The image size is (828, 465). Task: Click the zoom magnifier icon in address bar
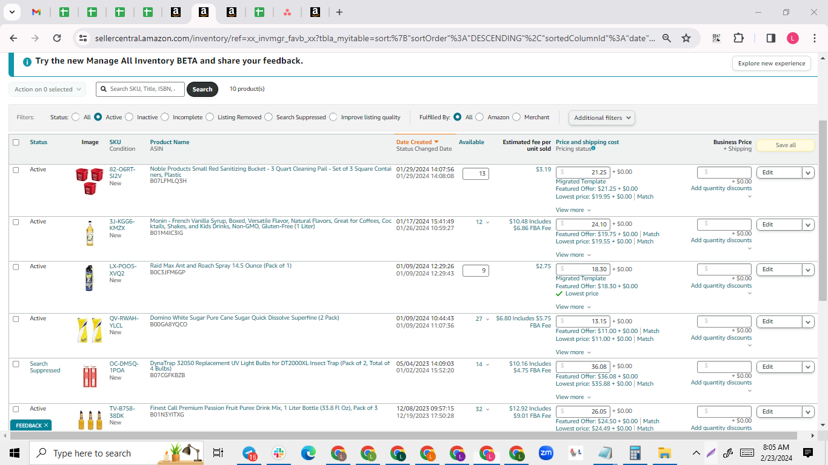667,38
